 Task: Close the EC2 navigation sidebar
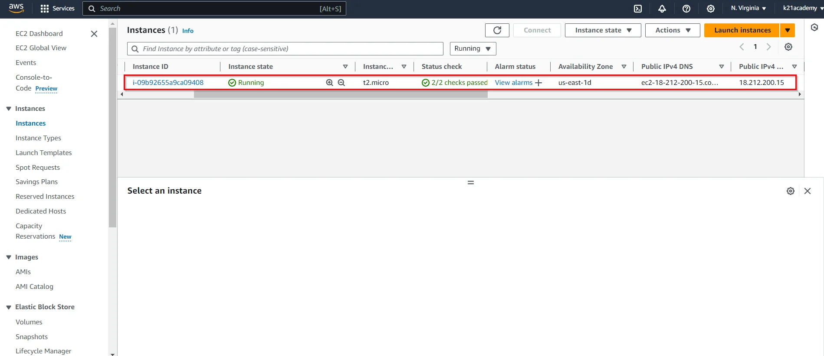(94, 34)
